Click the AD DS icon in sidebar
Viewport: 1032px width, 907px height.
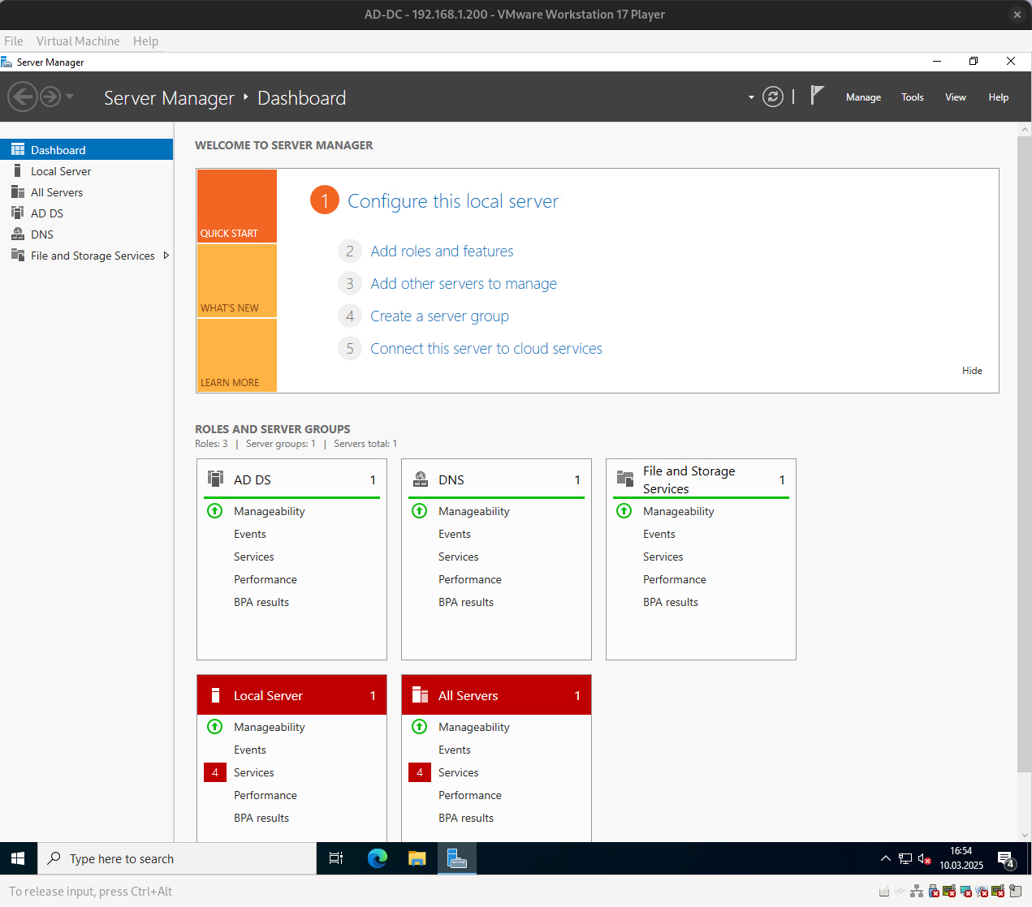coord(18,213)
